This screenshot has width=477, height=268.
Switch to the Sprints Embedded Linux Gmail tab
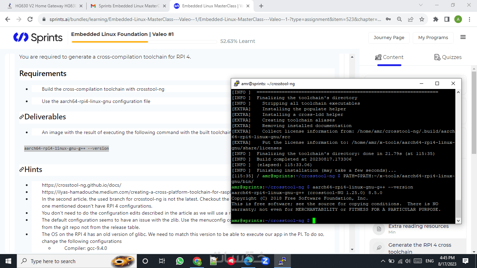coord(127,6)
